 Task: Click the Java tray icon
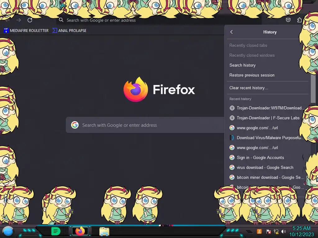point(259,231)
